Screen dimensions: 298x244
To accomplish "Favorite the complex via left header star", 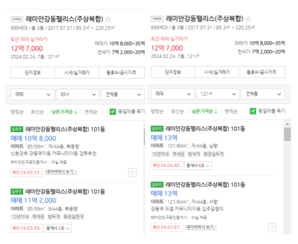I will click(108, 19).
